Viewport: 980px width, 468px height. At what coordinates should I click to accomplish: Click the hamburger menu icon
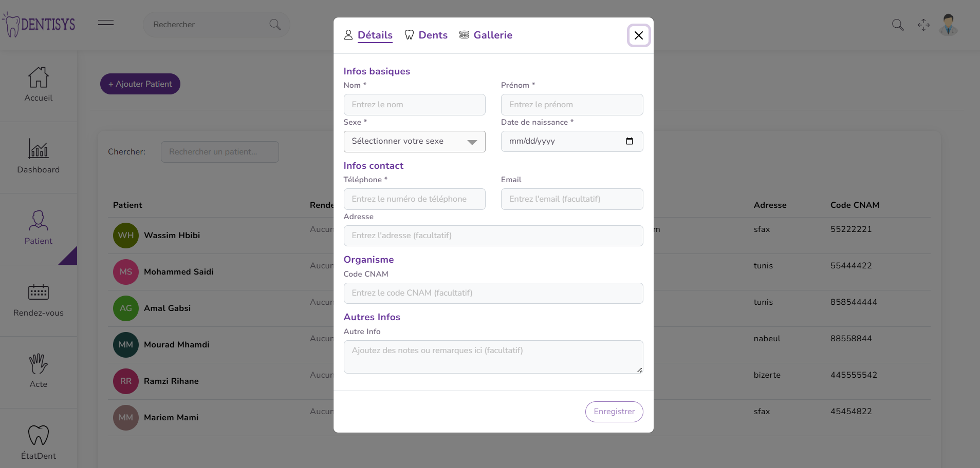point(106,25)
